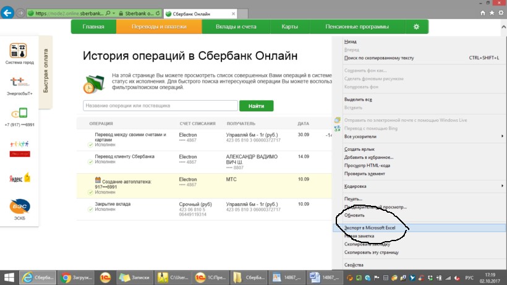507x285 pixels.
Task: Open the Закрытие вклада operation
Action: coord(113,204)
